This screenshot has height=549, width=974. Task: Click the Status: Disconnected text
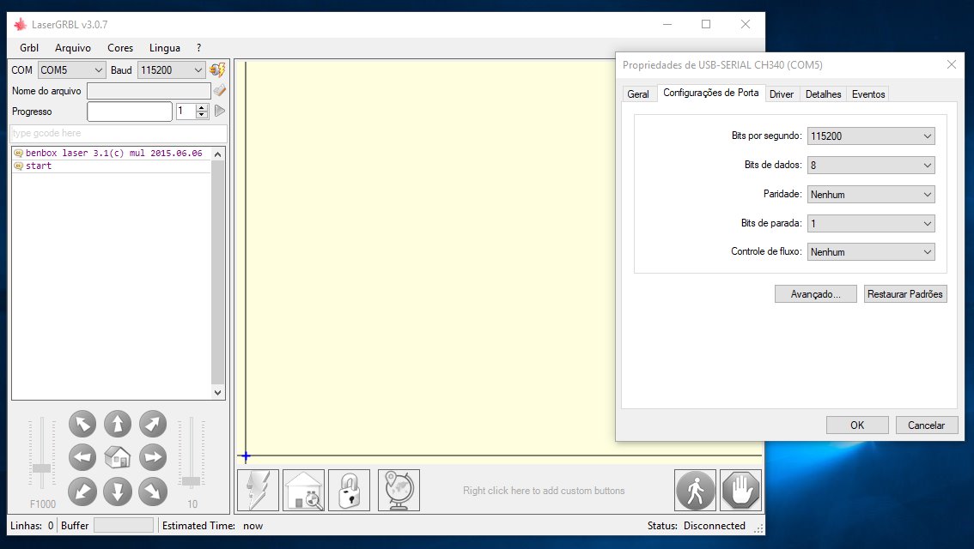pos(697,526)
